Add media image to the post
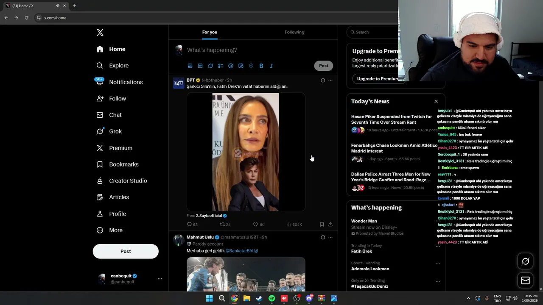Screen dimensions: 543x305 pyautogui.click(x=190, y=66)
